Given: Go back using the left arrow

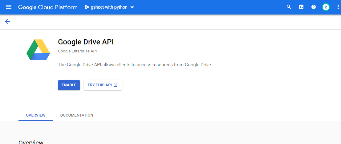Looking at the screenshot, I should click(7, 21).
